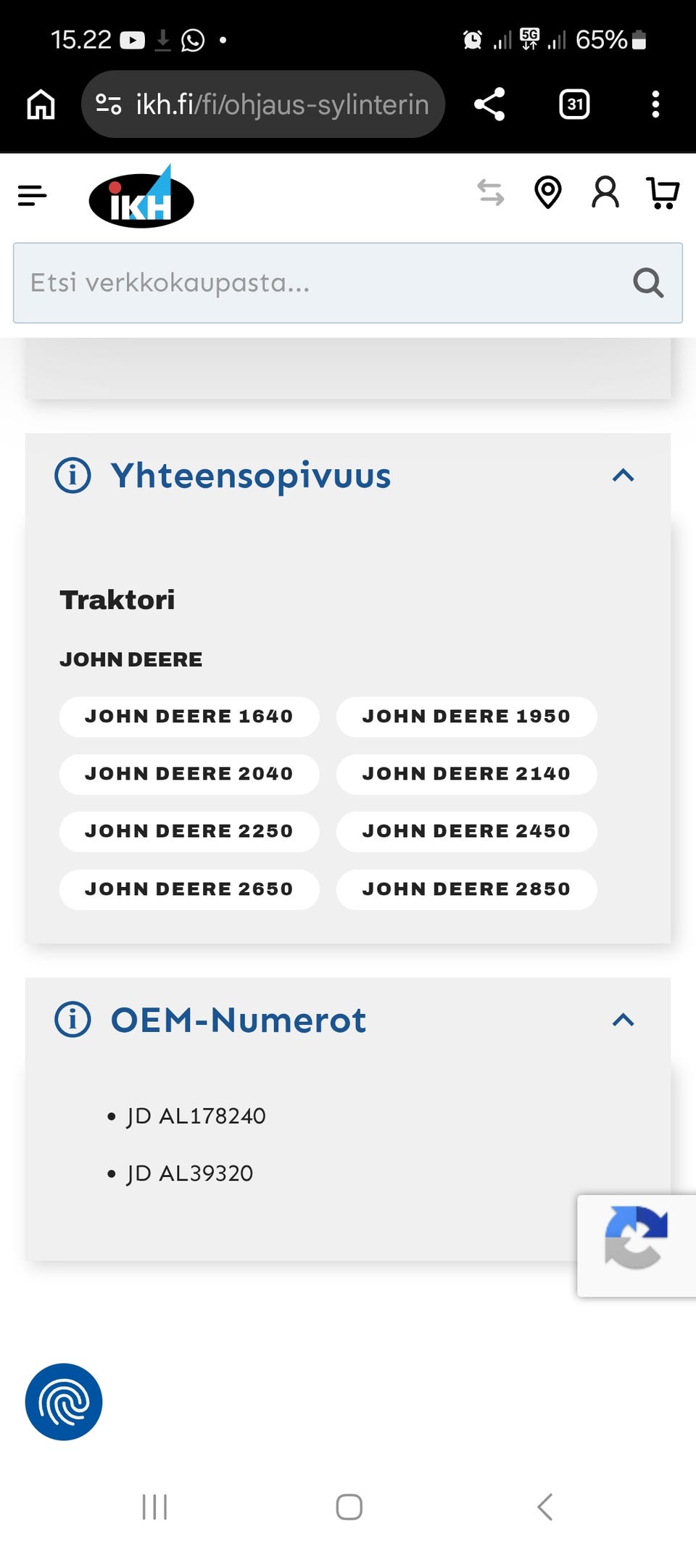Image resolution: width=696 pixels, height=1547 pixels.
Task: Collapse the Yhteensopivuus section
Action: [623, 476]
